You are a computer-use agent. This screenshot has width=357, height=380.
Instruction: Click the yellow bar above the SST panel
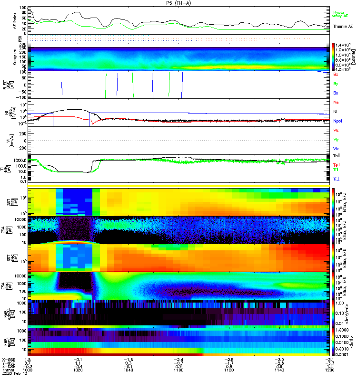point(178,186)
